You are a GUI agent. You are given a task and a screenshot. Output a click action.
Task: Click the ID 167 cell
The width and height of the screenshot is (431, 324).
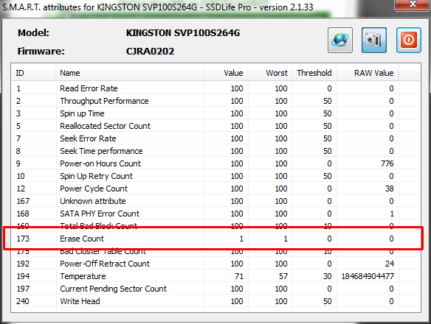(23, 201)
